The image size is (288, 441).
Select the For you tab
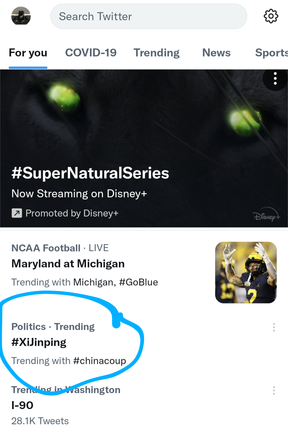[x=28, y=53]
